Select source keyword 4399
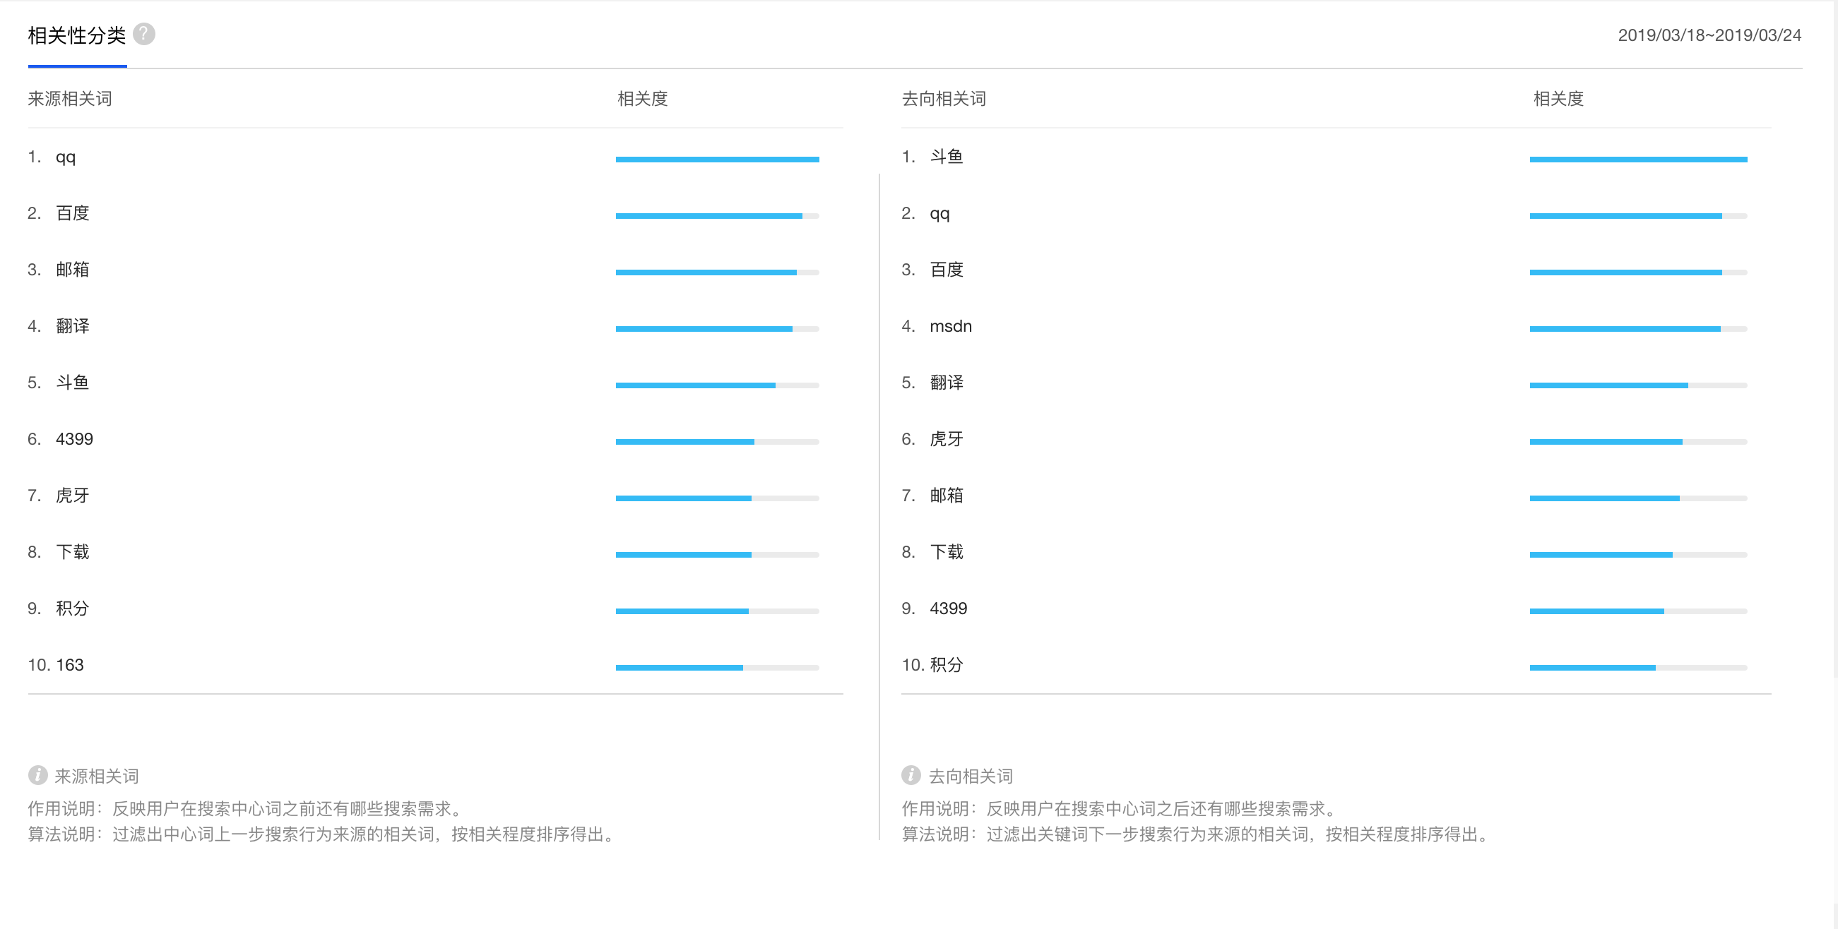 tap(74, 439)
